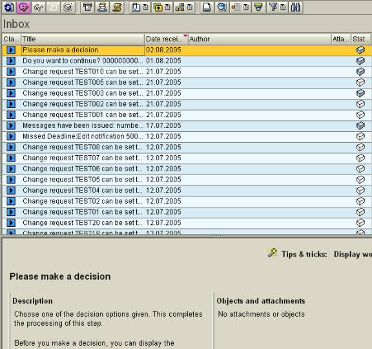This screenshot has width=372, height=349.
Task: Open the yellow folder create dropdown
Action: [167, 7]
